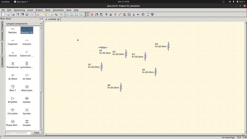Viewport: 247px width, 139px height.
Task: Close current document using toolbar icon
Action: [27, 15]
